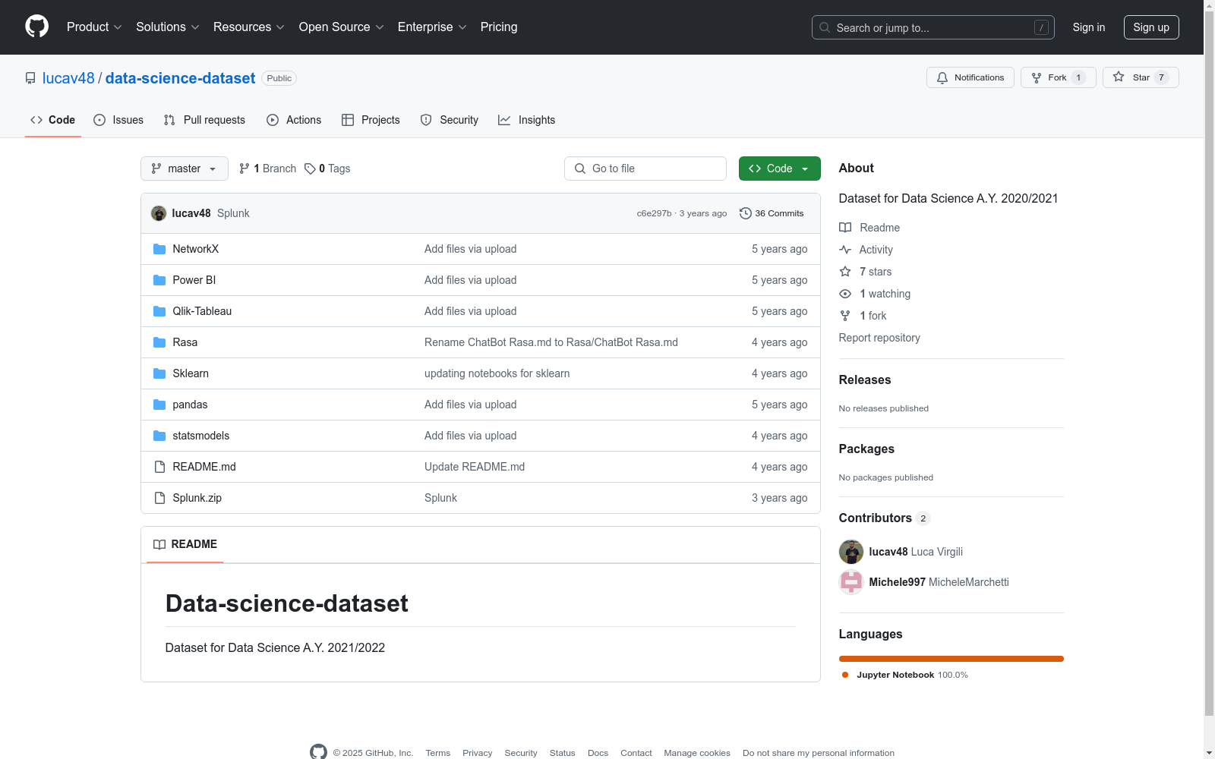This screenshot has width=1215, height=759.
Task: Expand the Product menu
Action: (94, 27)
